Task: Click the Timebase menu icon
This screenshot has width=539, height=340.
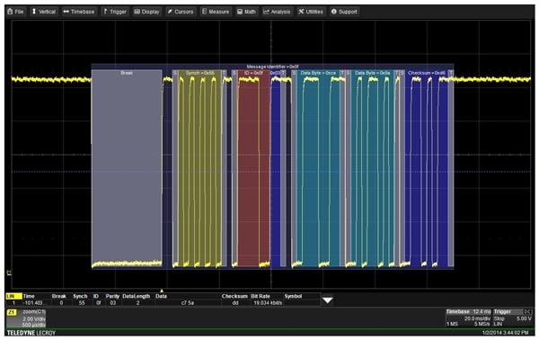Action: pos(66,12)
